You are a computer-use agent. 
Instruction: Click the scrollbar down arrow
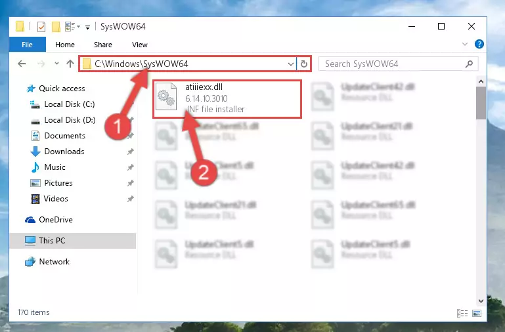click(481, 301)
